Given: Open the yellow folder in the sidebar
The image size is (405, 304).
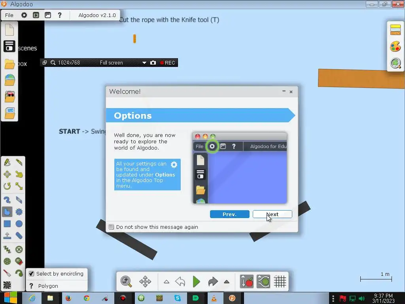Looking at the screenshot, I should point(9,64).
